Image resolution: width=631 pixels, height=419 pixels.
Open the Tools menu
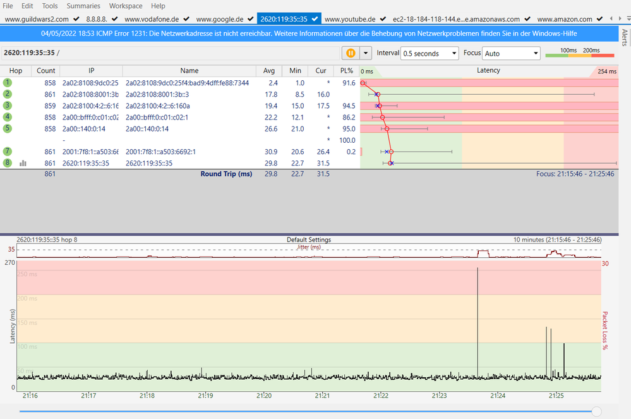[x=49, y=5]
